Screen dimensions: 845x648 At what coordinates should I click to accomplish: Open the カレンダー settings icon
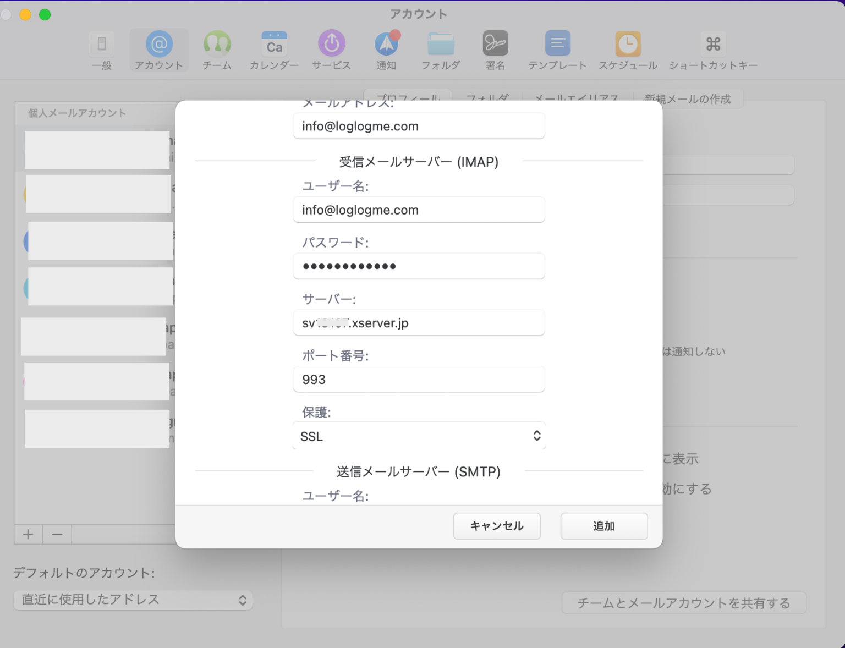coord(273,50)
